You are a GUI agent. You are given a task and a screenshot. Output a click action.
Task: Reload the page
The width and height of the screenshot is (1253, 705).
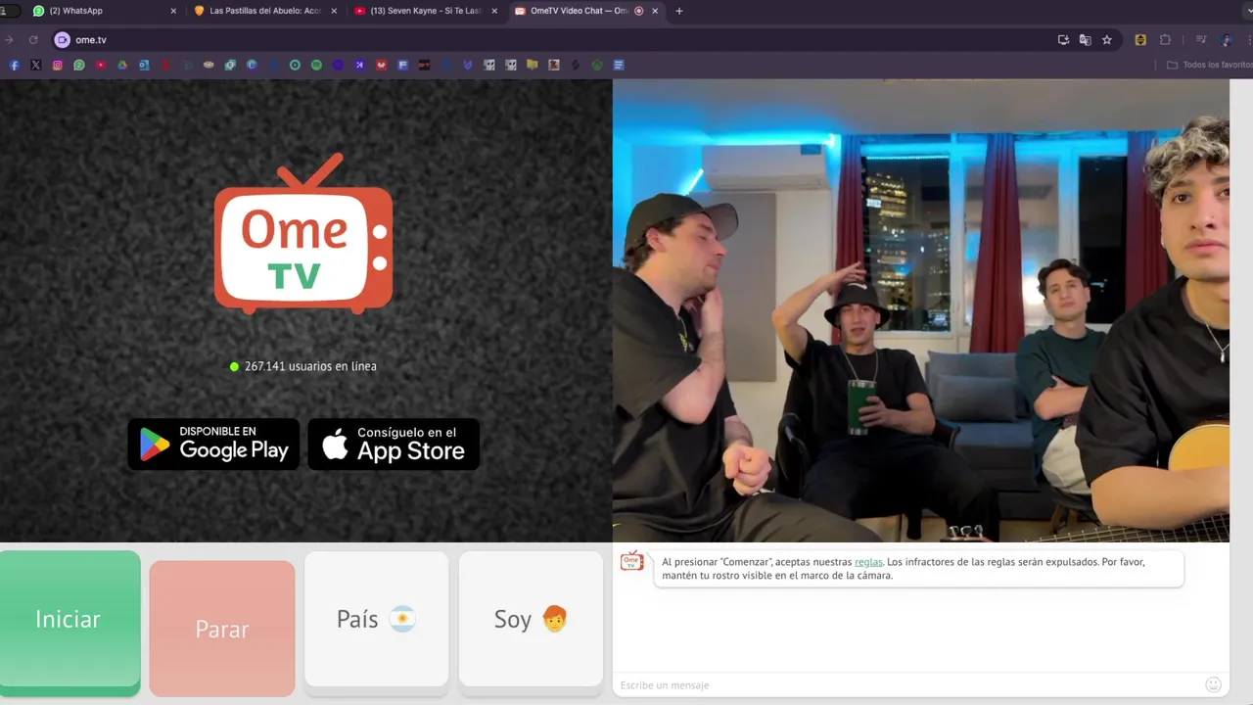(33, 40)
